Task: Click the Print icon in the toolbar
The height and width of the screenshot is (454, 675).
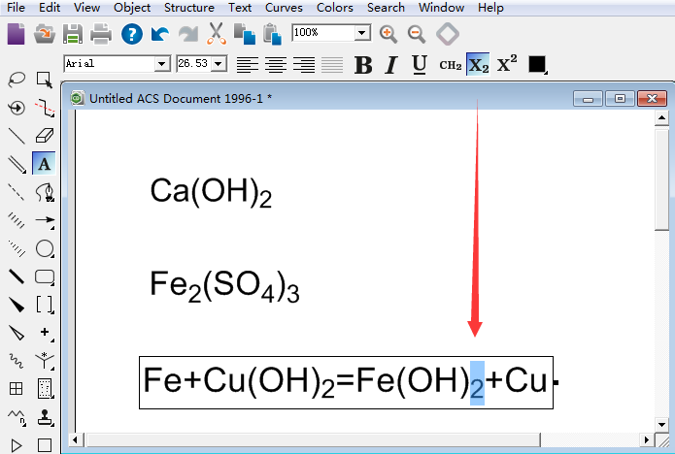Action: pyautogui.click(x=101, y=34)
